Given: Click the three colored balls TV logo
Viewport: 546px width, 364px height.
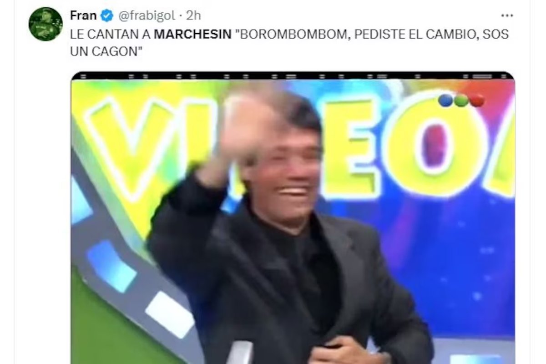Looking at the screenshot, I should [x=461, y=100].
